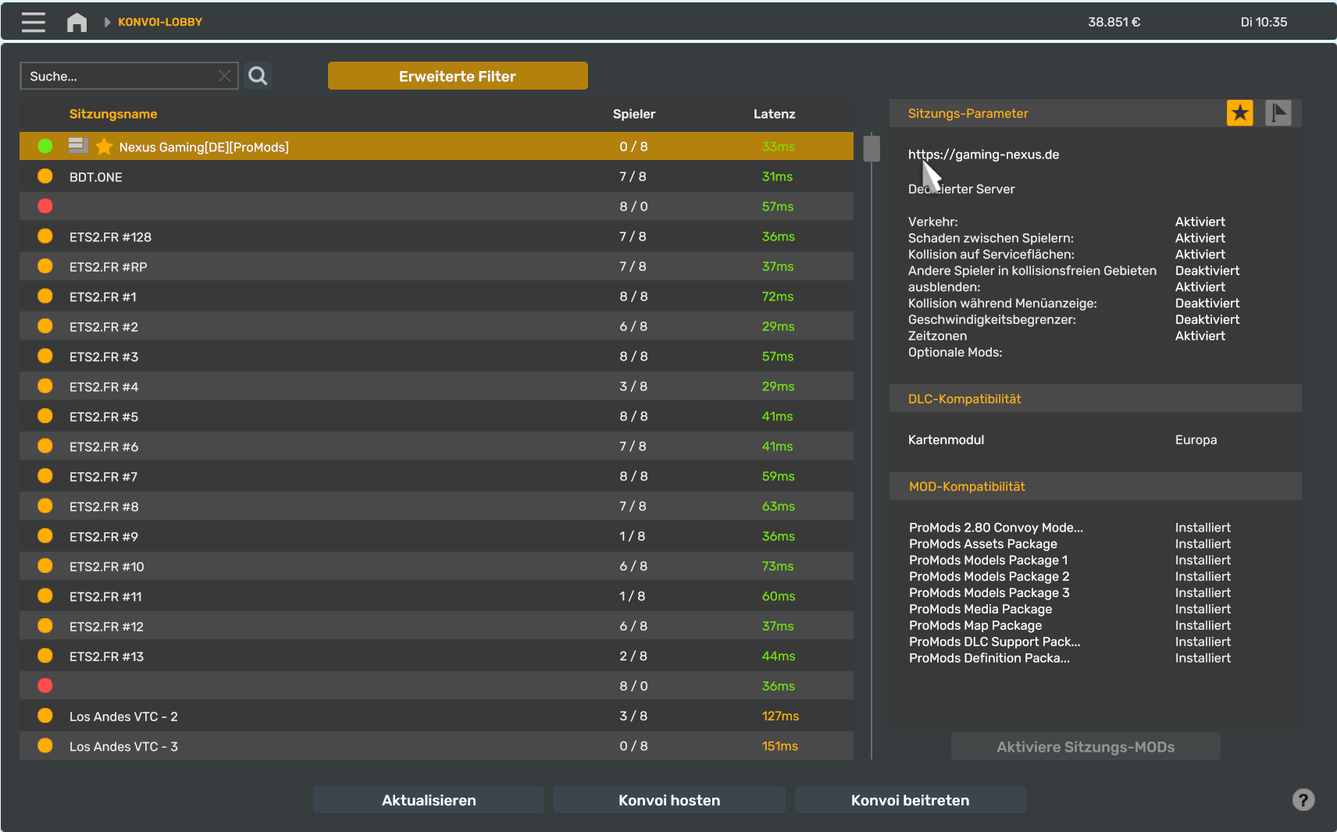Click the green status dot of Nexus Gaming

(45, 146)
